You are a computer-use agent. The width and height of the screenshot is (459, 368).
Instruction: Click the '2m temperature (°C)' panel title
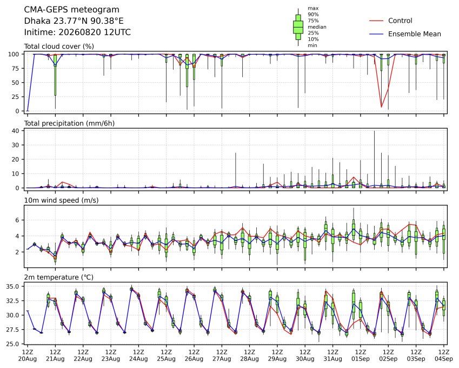pyautogui.click(x=58, y=277)
